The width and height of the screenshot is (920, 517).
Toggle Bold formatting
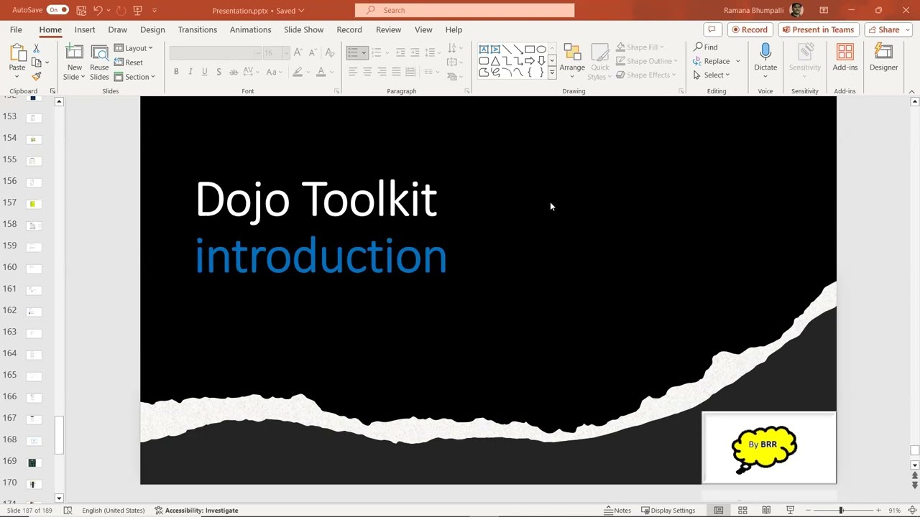[x=176, y=72]
